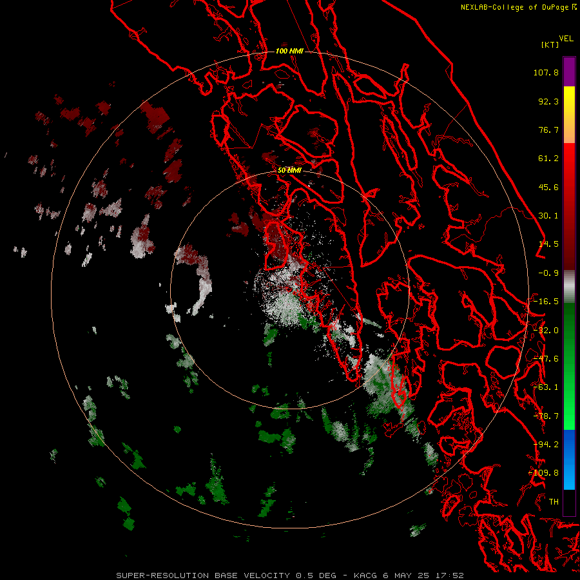The image size is (580, 580).
Task: Click the 100 NMI range ring label
Action: (289, 51)
